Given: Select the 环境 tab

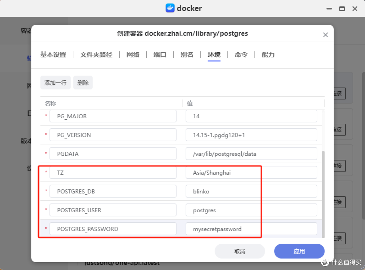Looking at the screenshot, I should pyautogui.click(x=214, y=55).
